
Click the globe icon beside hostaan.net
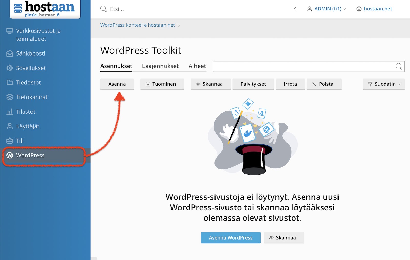tap(359, 9)
